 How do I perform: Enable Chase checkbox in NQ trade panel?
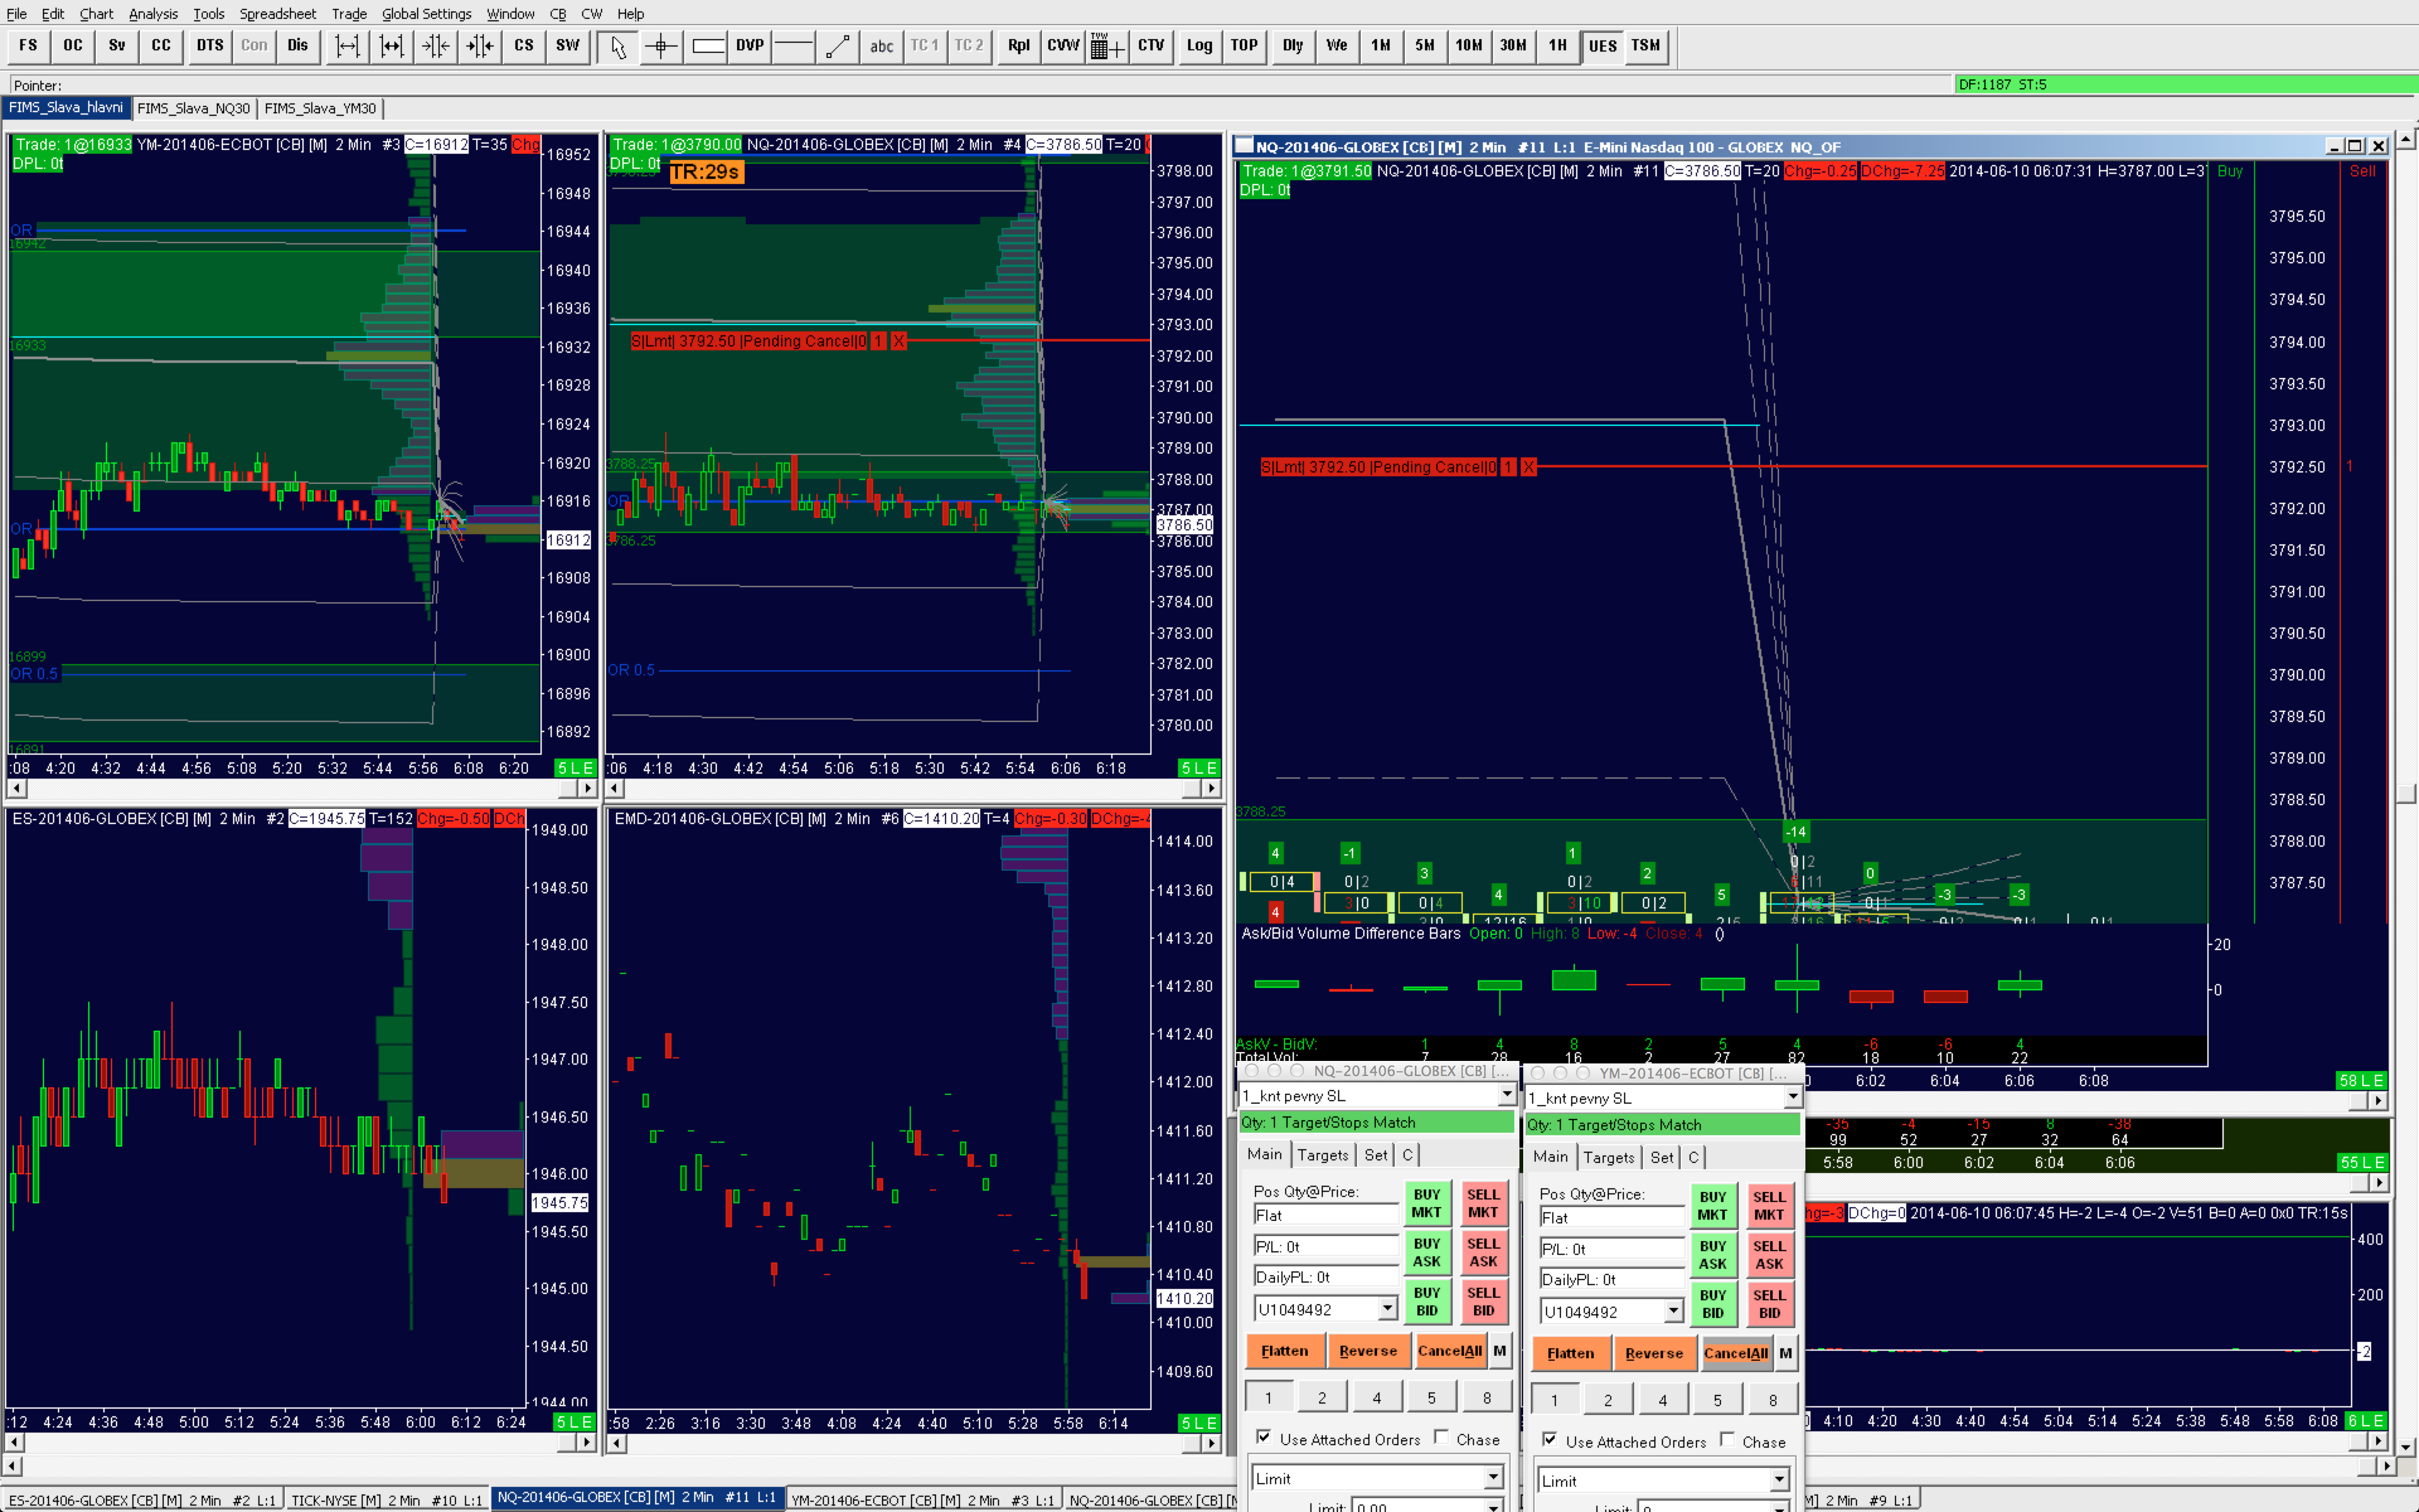pyautogui.click(x=1441, y=1438)
